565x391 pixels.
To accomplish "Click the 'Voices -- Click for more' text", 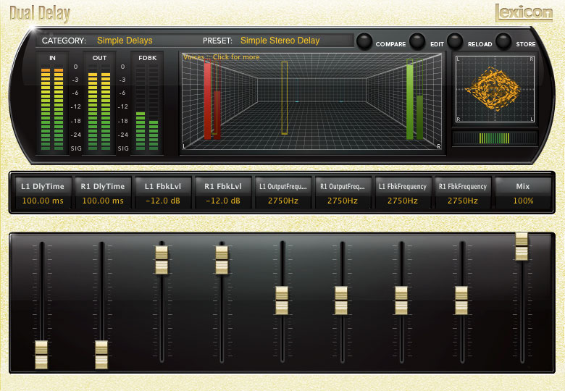I will 221,57.
